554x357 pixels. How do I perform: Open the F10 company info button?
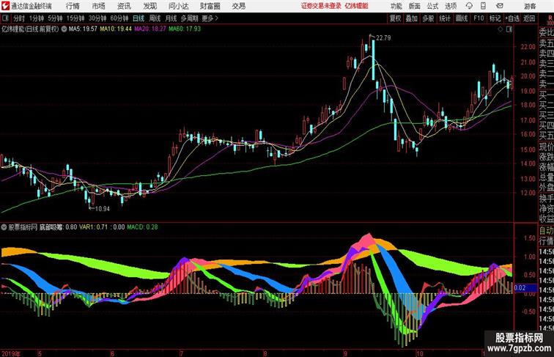479,18
